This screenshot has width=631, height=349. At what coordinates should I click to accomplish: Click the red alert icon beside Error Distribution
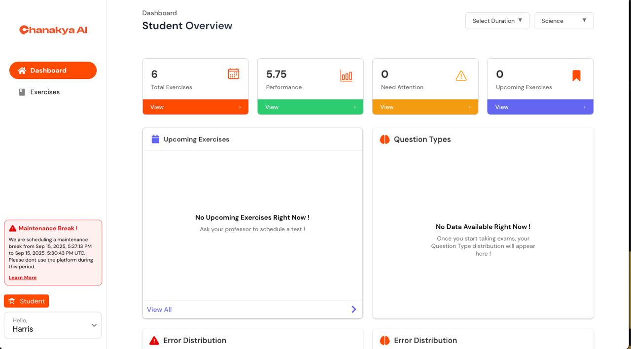(x=154, y=341)
